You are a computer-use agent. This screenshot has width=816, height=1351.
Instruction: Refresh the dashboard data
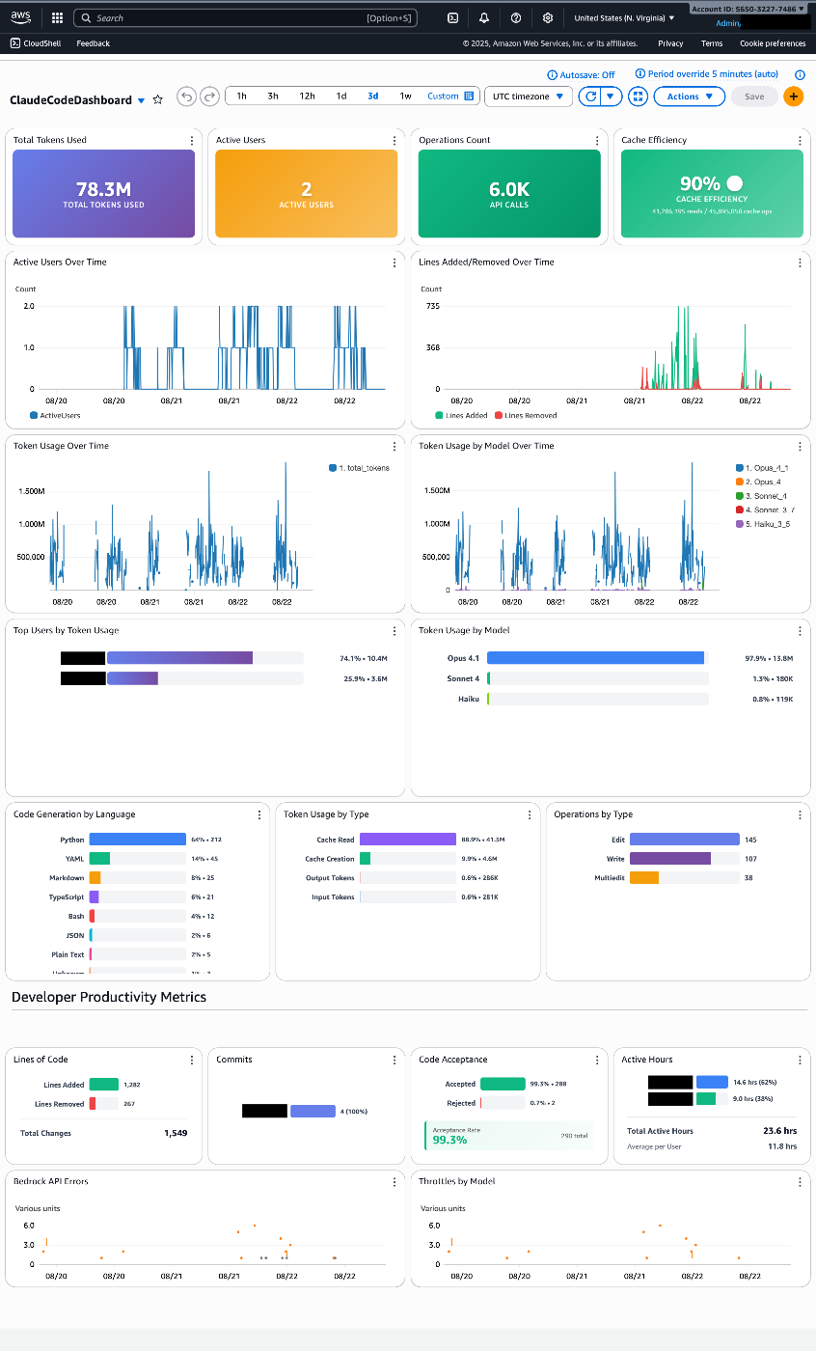tap(589, 96)
